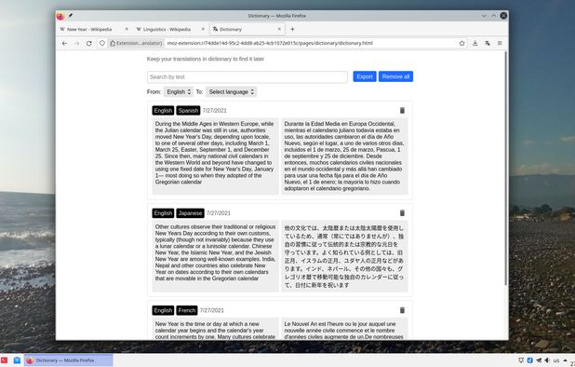Open the translator extension toolbar icon
Screen dimensions: 575x367
click(x=488, y=43)
